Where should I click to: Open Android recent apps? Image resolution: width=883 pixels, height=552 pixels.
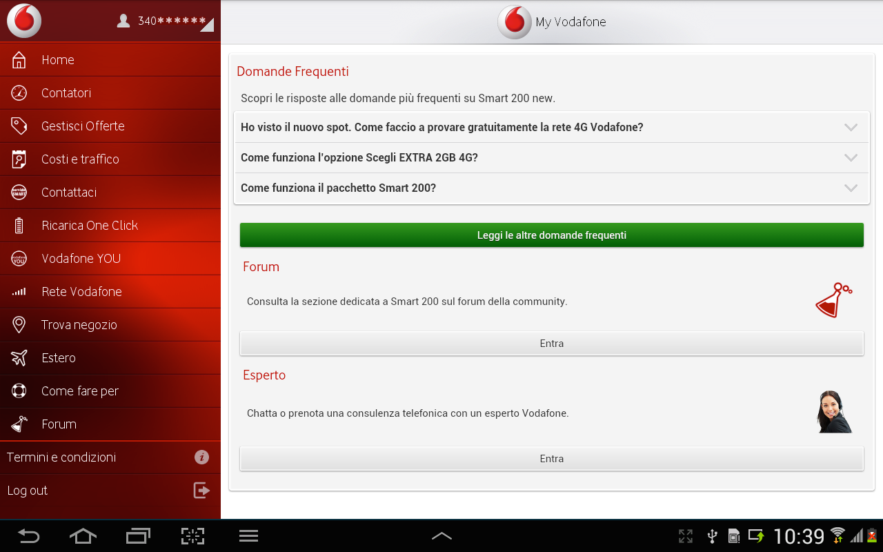point(138,536)
